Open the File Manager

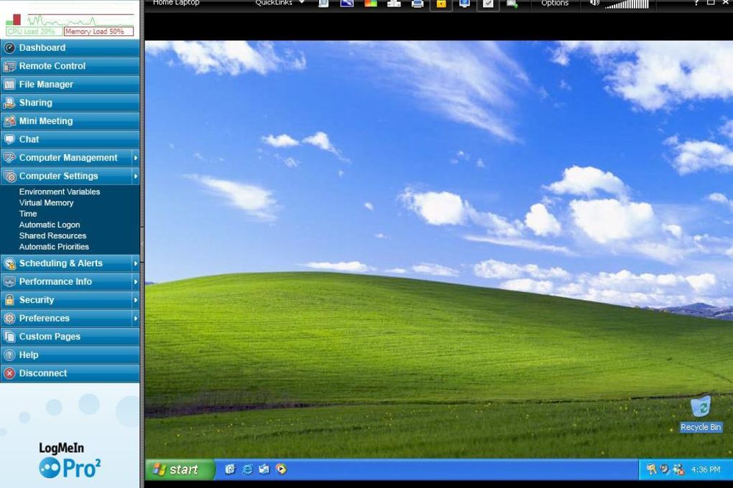click(70, 84)
